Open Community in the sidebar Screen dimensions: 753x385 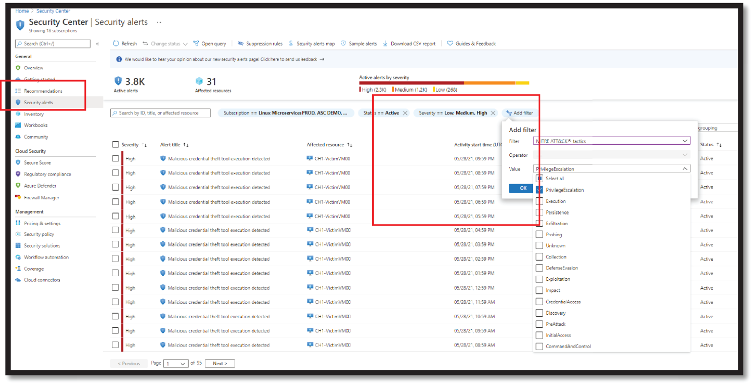click(x=36, y=137)
